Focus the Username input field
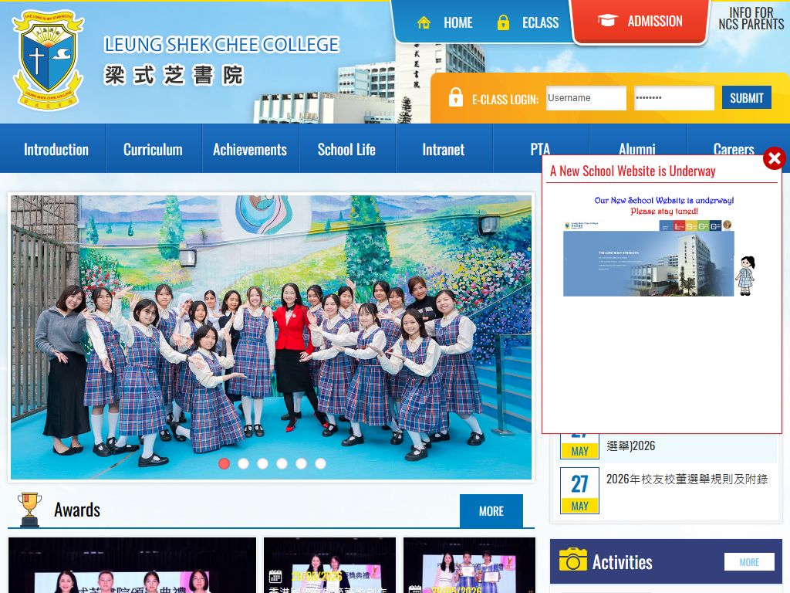This screenshot has width=790, height=593. pyautogui.click(x=586, y=98)
